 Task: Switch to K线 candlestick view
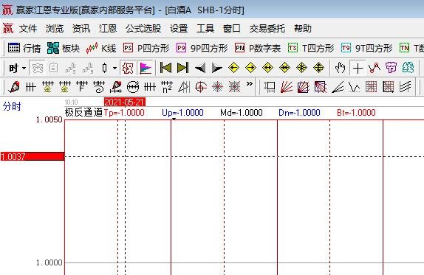tap(101, 48)
